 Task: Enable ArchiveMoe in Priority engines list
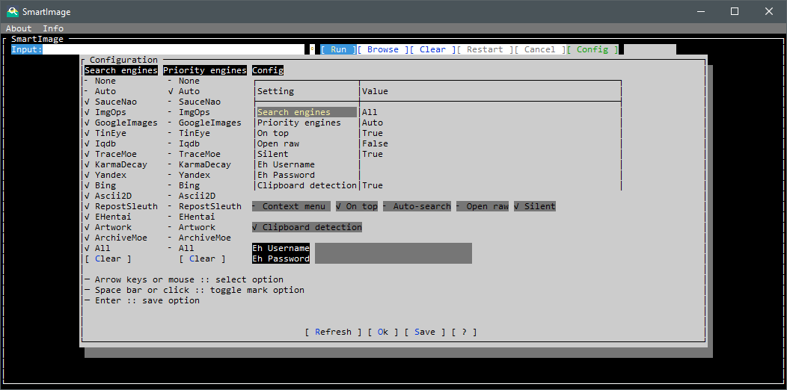point(200,238)
